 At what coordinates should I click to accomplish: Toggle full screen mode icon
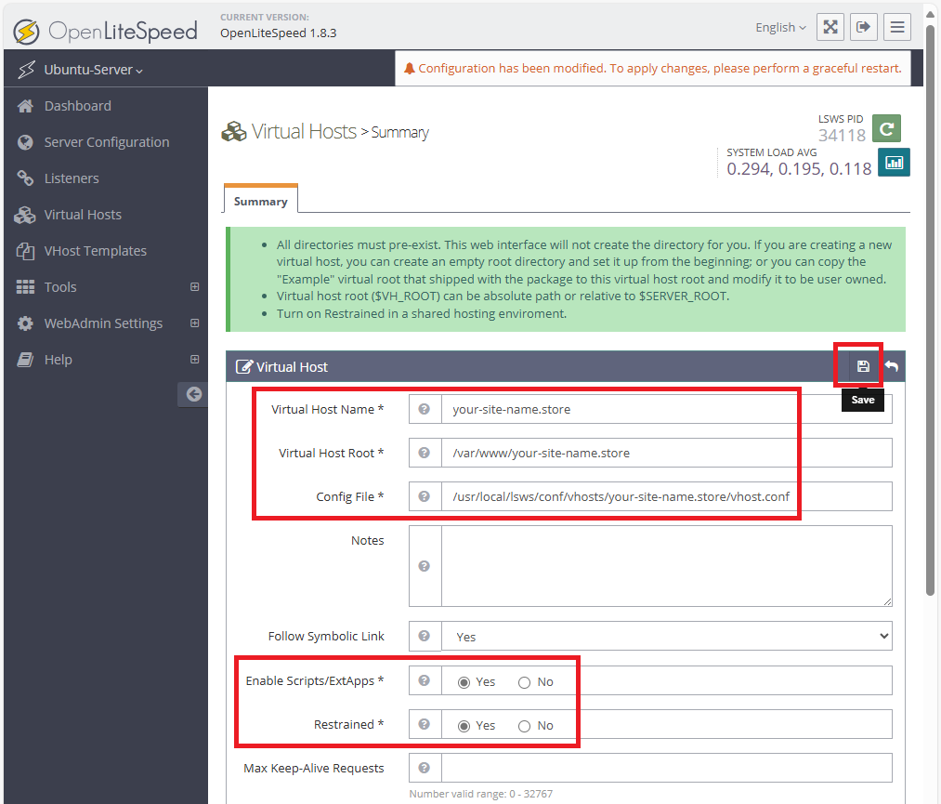(x=830, y=27)
